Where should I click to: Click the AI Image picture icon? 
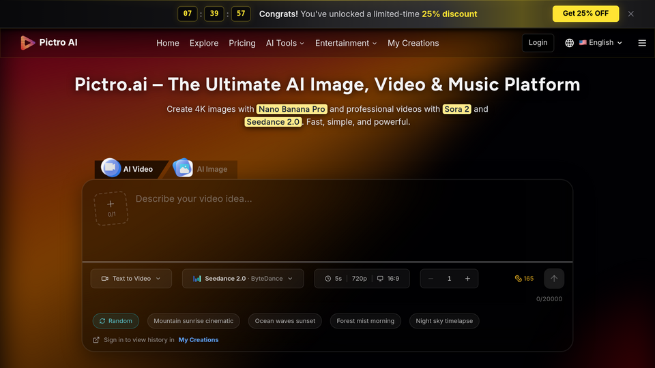(183, 168)
